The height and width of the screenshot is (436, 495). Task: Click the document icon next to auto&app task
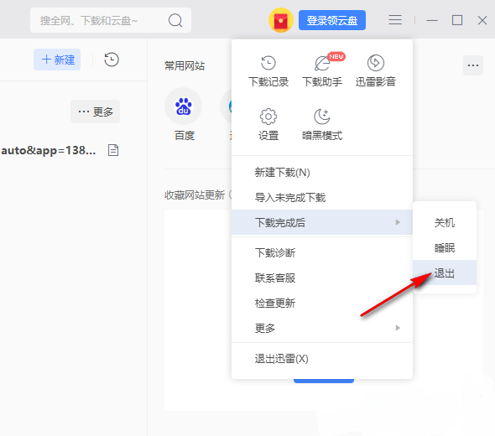click(x=113, y=150)
